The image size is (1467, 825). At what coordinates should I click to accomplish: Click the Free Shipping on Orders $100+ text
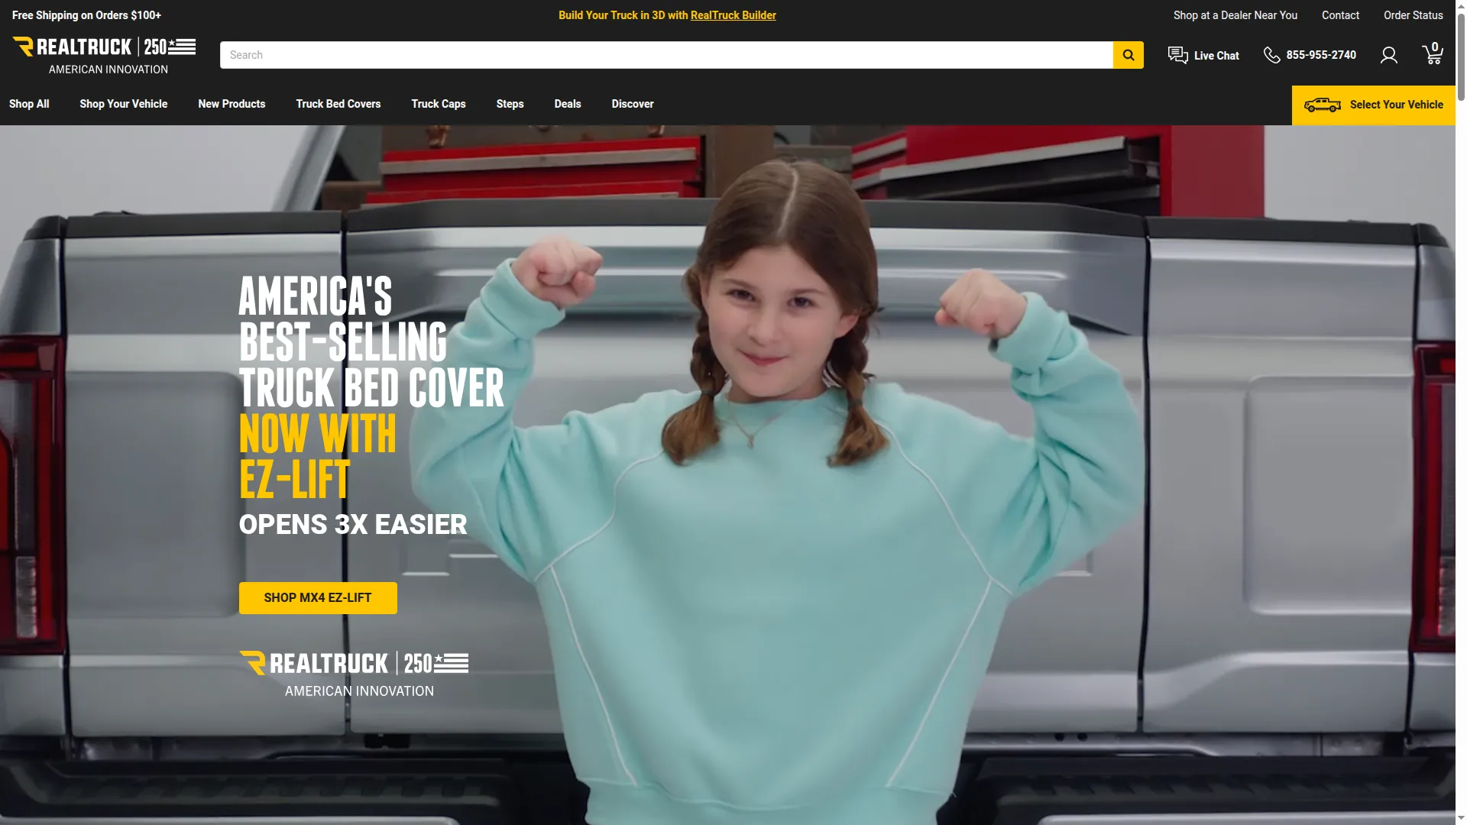click(87, 15)
